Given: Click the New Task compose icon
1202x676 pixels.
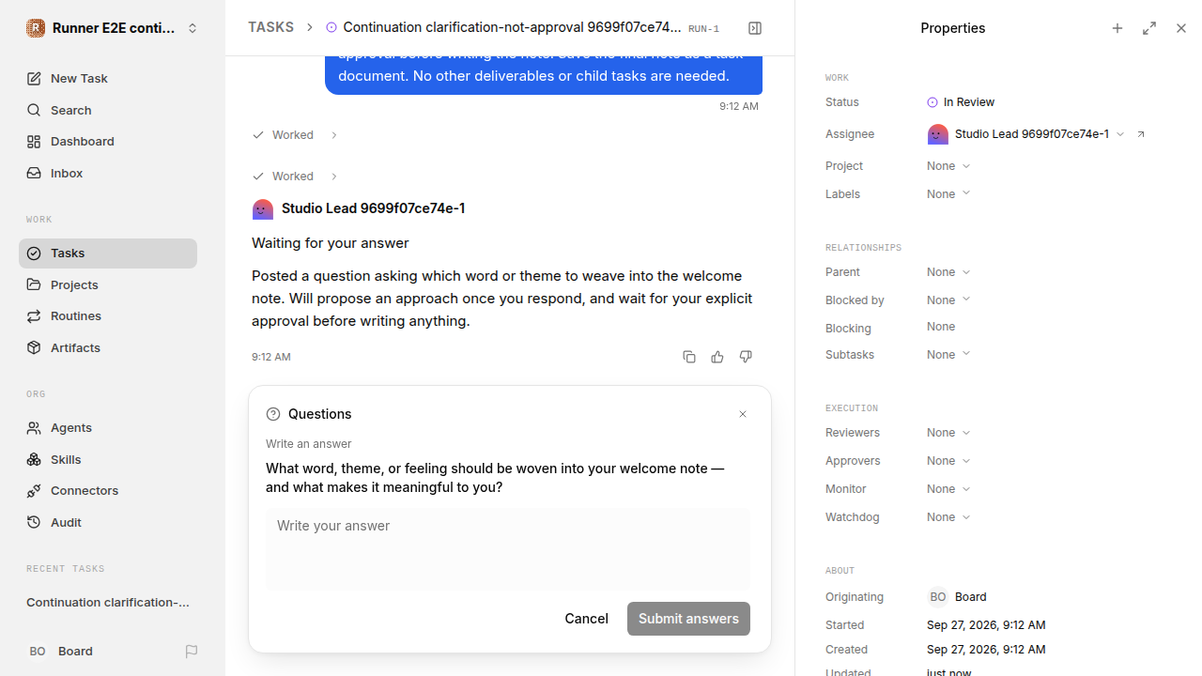Looking at the screenshot, I should pyautogui.click(x=34, y=79).
